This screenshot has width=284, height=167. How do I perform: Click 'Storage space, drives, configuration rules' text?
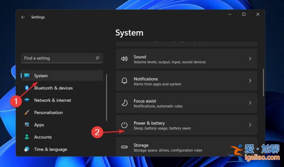168,150
